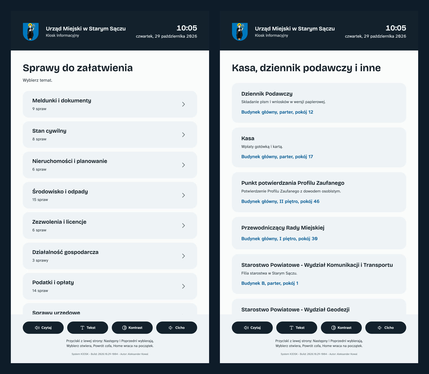The height and width of the screenshot is (374, 429).
Task: Click the coat of arms in the left kiosk header
Action: tap(31, 32)
